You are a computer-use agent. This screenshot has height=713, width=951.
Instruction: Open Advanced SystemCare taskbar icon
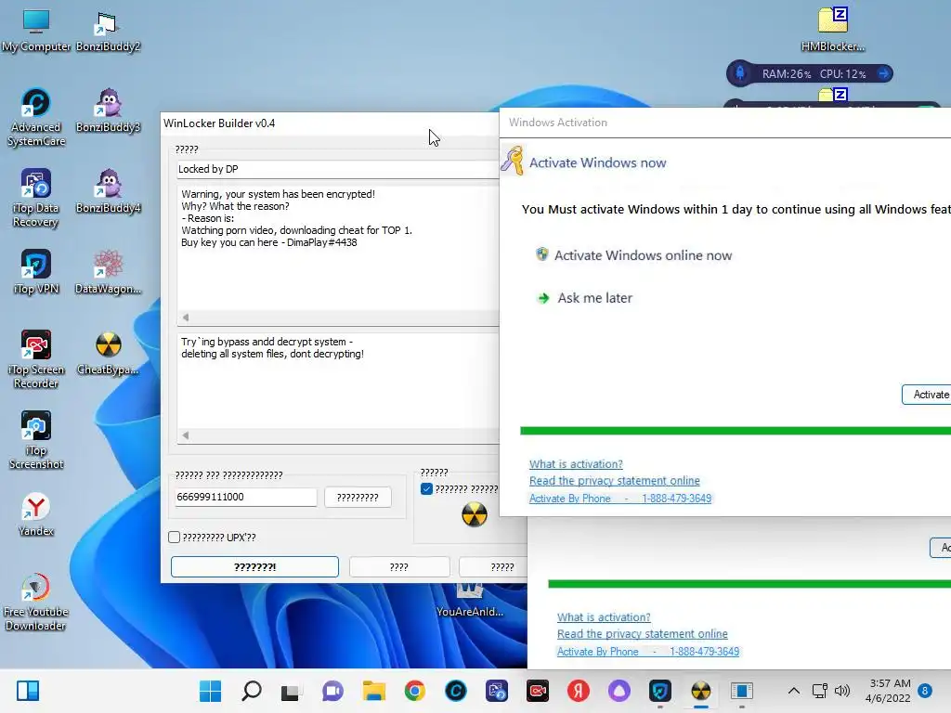point(455,691)
